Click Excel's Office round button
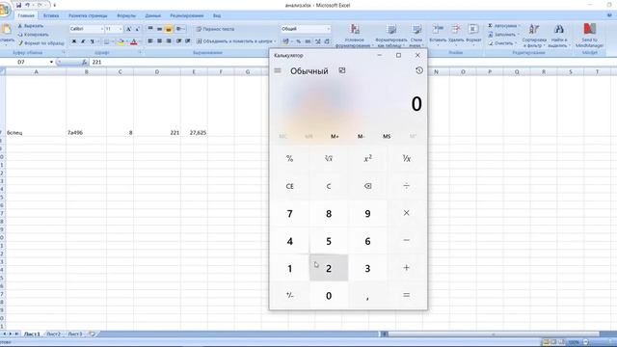The image size is (617, 347). pos(4,10)
